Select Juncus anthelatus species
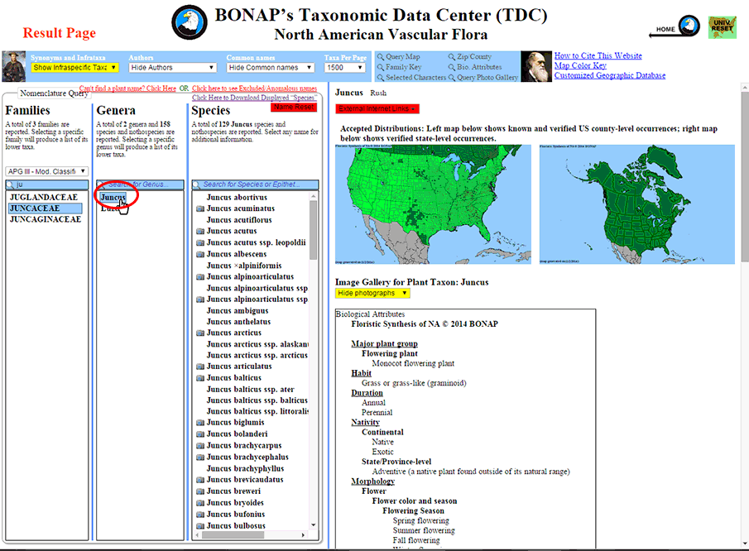This screenshot has width=749, height=551. (x=239, y=322)
